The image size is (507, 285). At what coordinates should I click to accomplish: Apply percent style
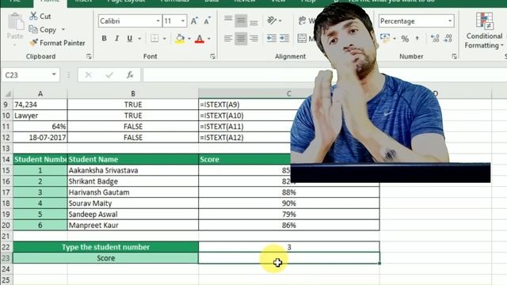[x=405, y=39]
